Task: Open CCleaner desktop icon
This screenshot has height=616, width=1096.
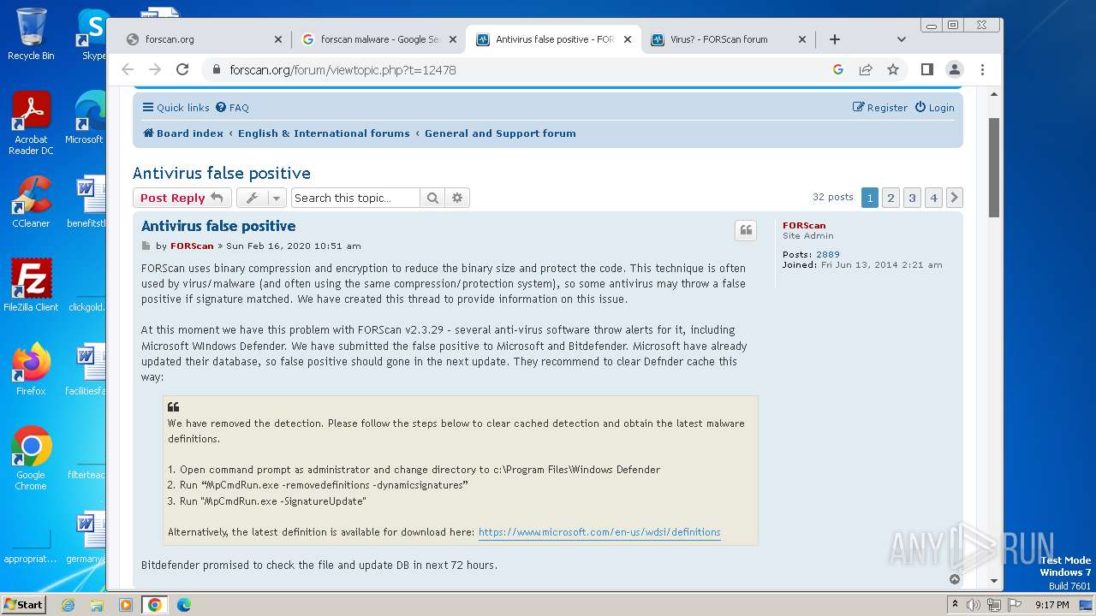Action: [x=31, y=202]
